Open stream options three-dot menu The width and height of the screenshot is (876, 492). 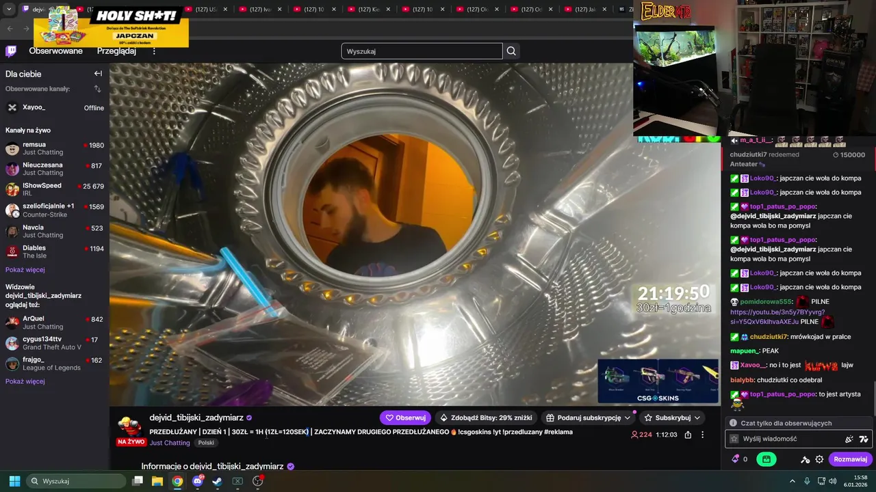point(702,435)
